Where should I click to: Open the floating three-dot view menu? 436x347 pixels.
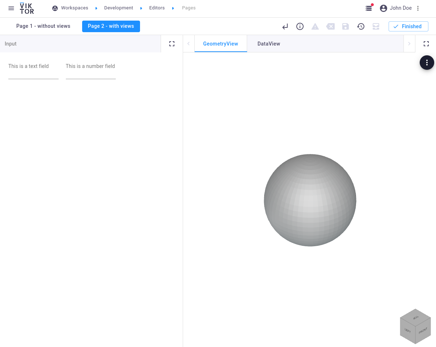point(427,63)
